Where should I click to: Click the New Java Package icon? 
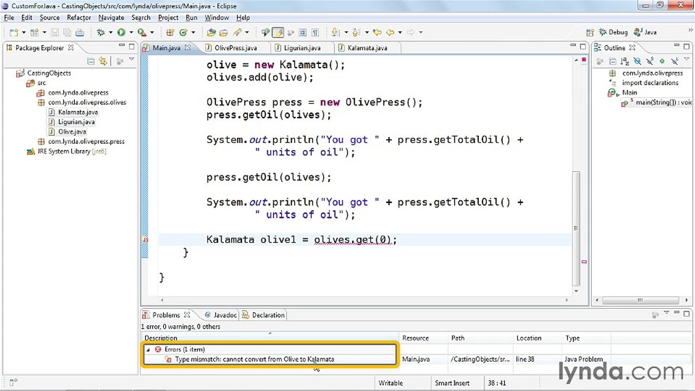pyautogui.click(x=170, y=33)
